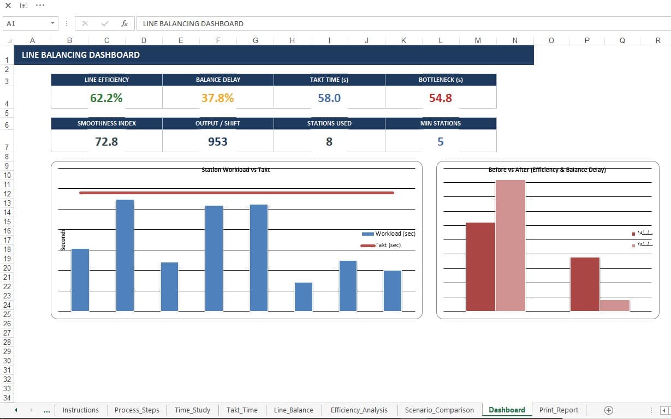Image resolution: width=671 pixels, height=419 pixels.
Task: Click the LINE BALANCING DASHBOARD title cell
Action: (274, 55)
